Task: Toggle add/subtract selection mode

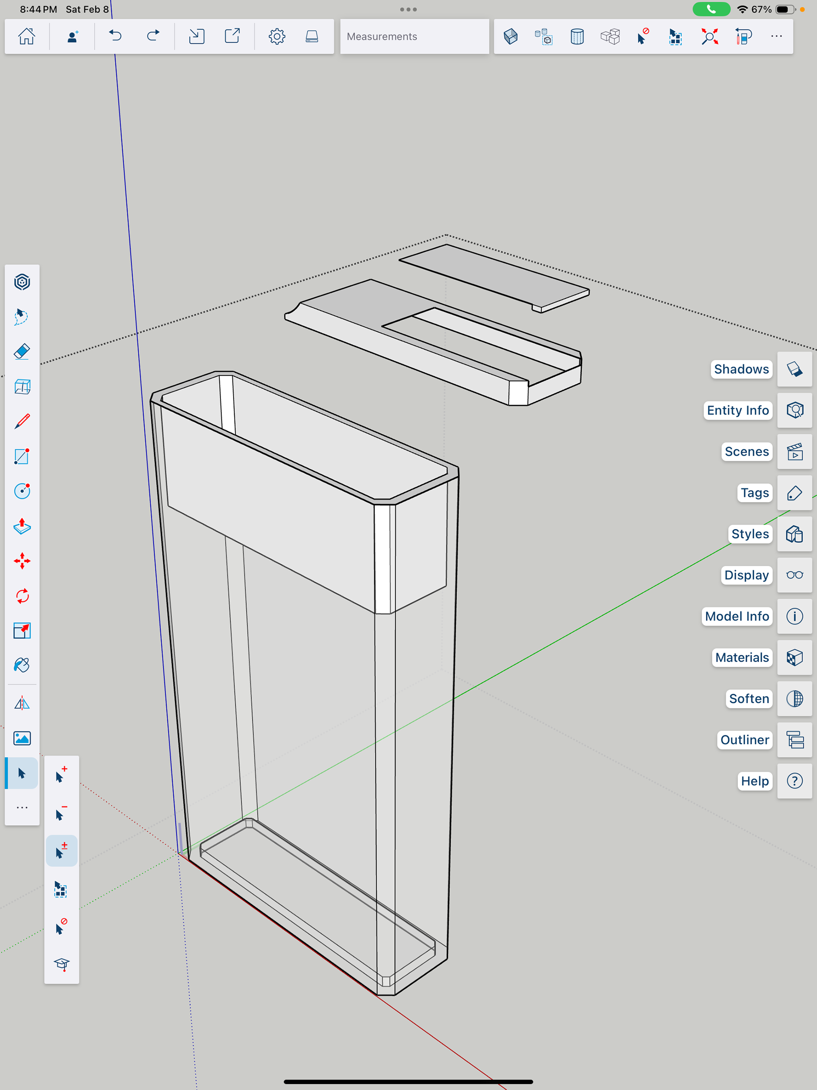Action: coord(61,851)
